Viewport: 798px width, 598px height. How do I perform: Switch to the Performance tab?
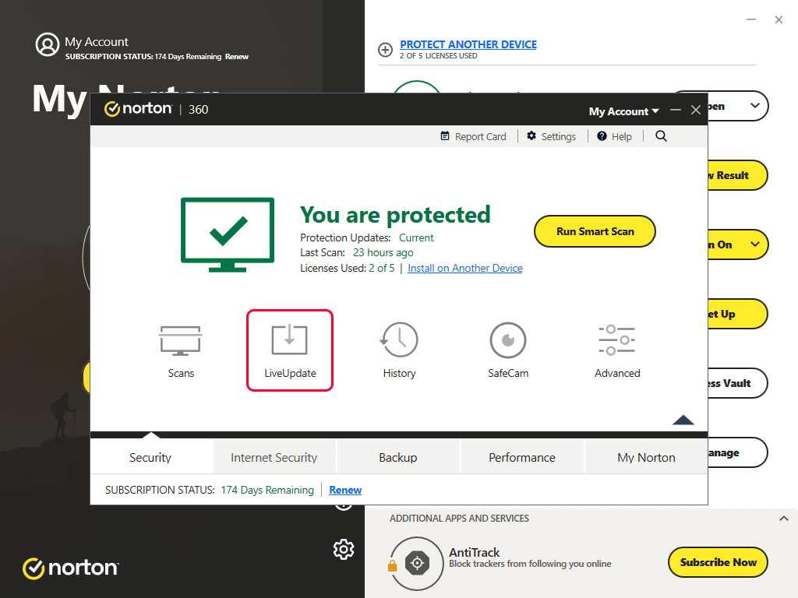(x=522, y=457)
